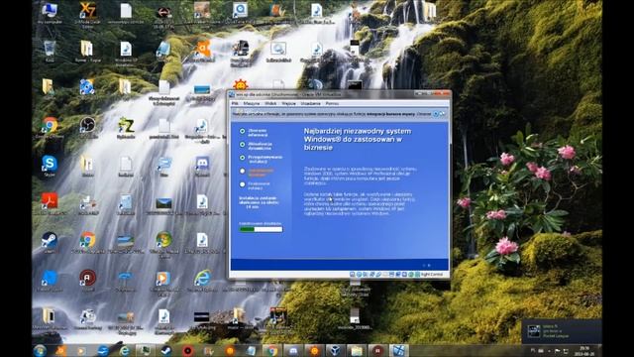
Task: Click the Right Control host key indicator
Action: (x=432, y=275)
